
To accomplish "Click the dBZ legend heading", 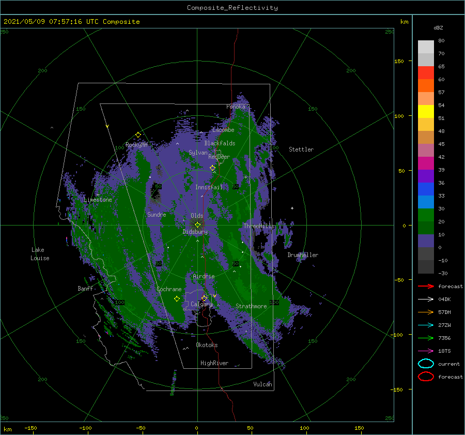I will 438,27.
